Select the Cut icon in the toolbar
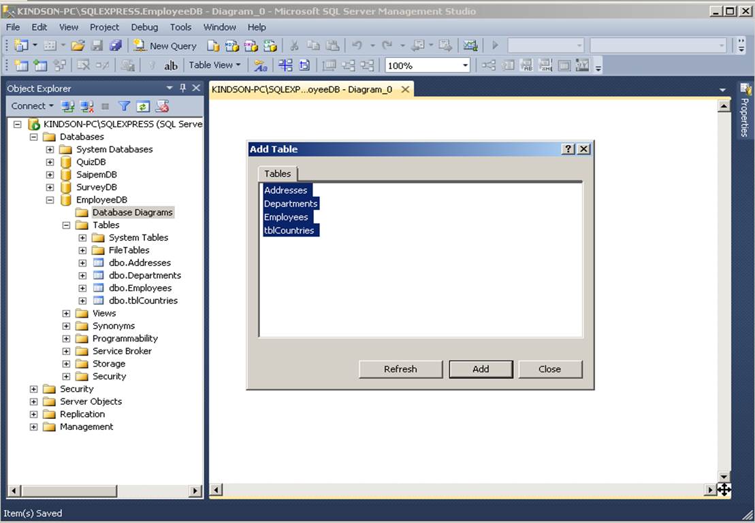 pos(294,46)
